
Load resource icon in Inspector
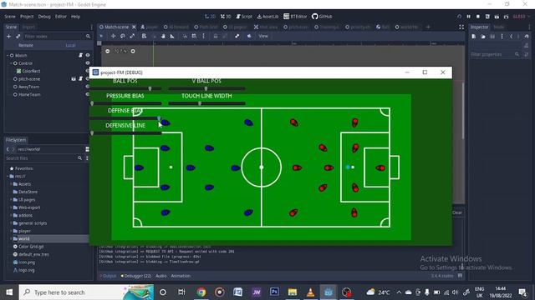click(483, 37)
